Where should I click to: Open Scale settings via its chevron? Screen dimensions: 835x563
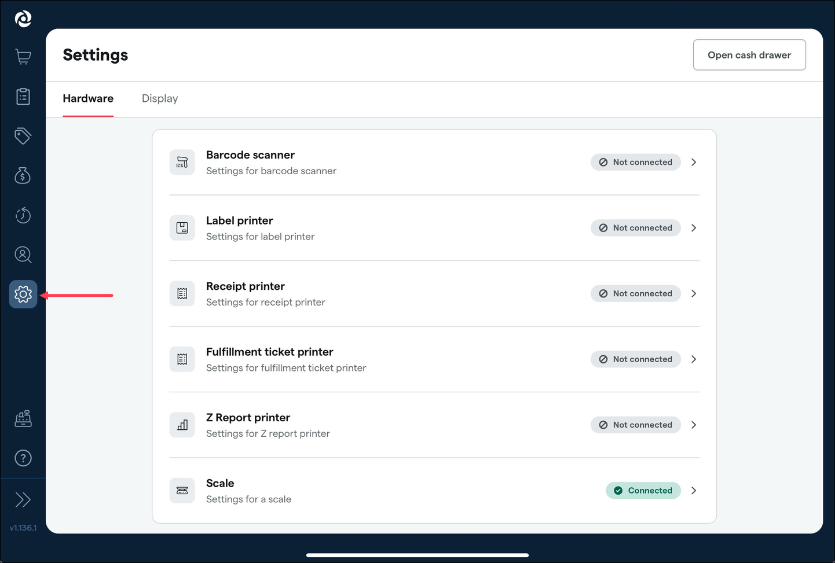[694, 491]
